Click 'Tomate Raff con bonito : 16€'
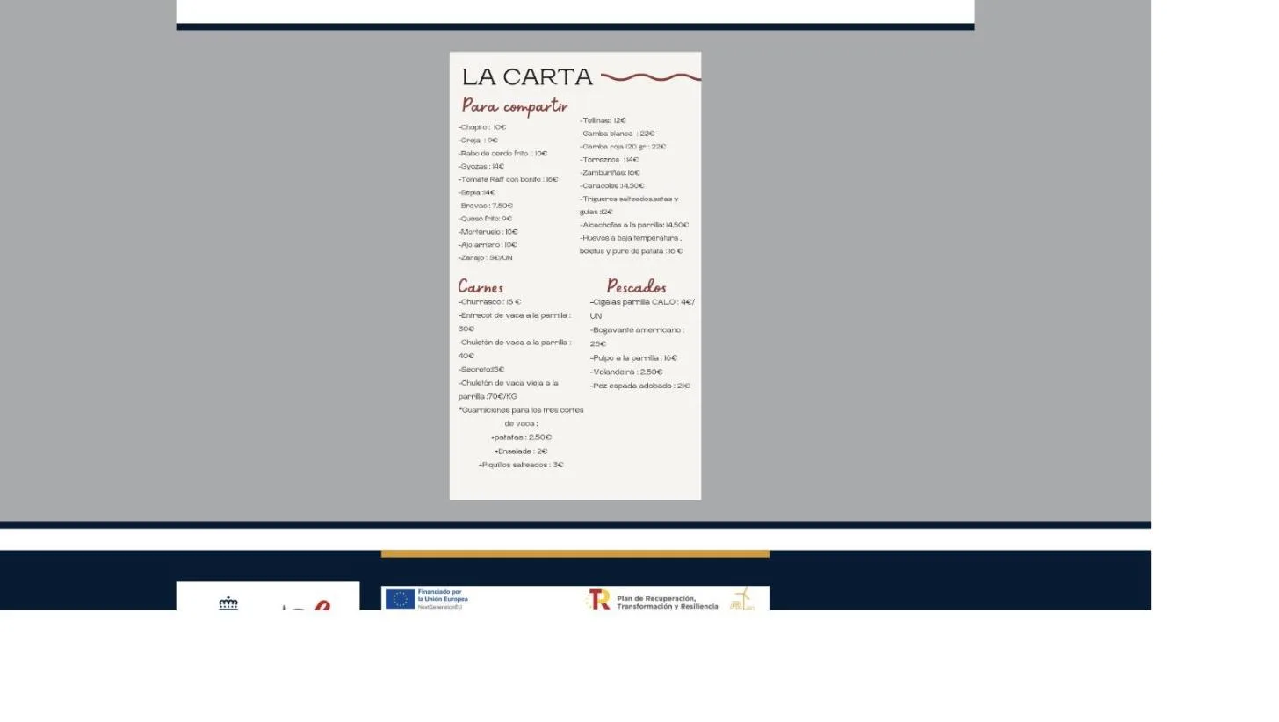 [508, 180]
